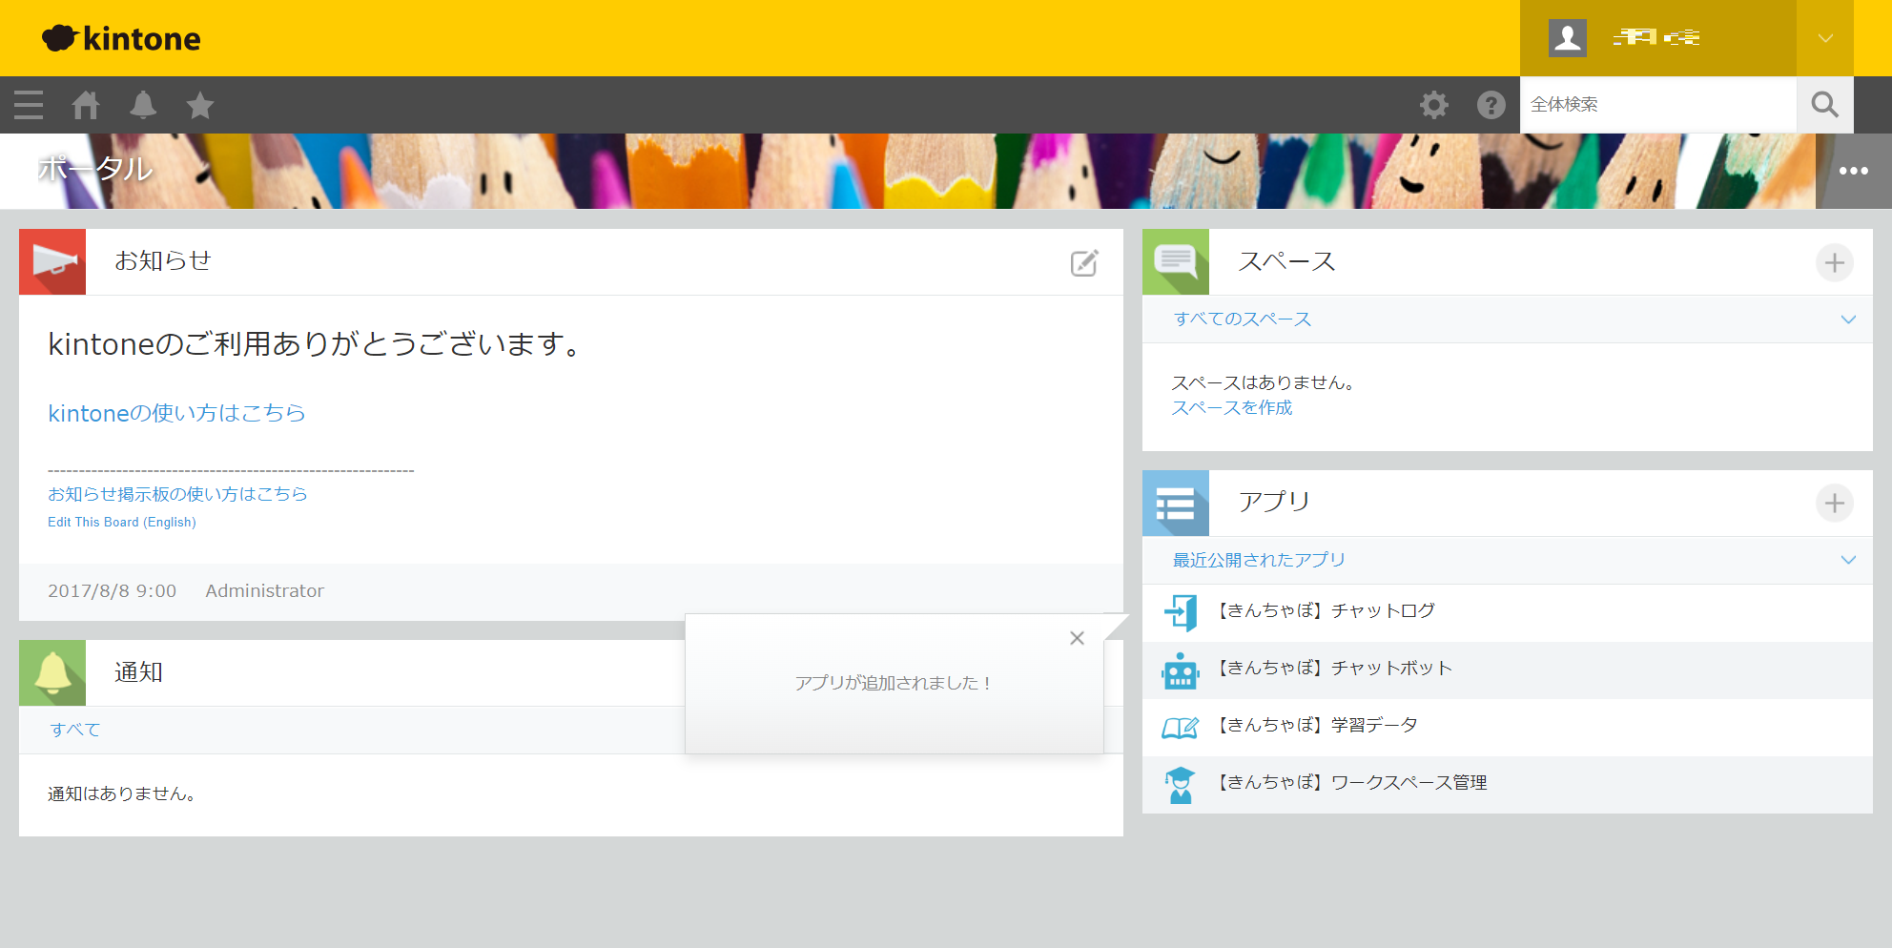Select the すべて notifications filter
This screenshot has height=948, width=1892.
[75, 730]
